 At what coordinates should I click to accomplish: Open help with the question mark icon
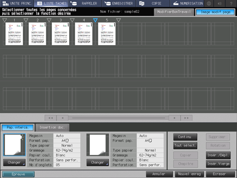pos(231,3)
